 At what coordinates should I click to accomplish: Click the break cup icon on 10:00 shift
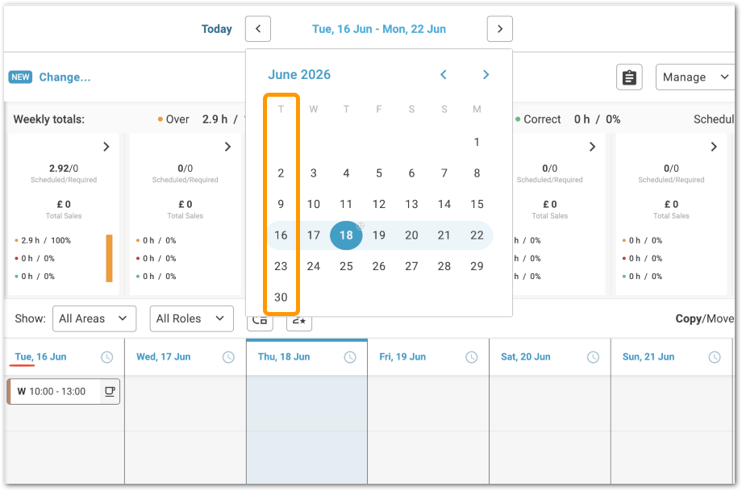point(110,391)
